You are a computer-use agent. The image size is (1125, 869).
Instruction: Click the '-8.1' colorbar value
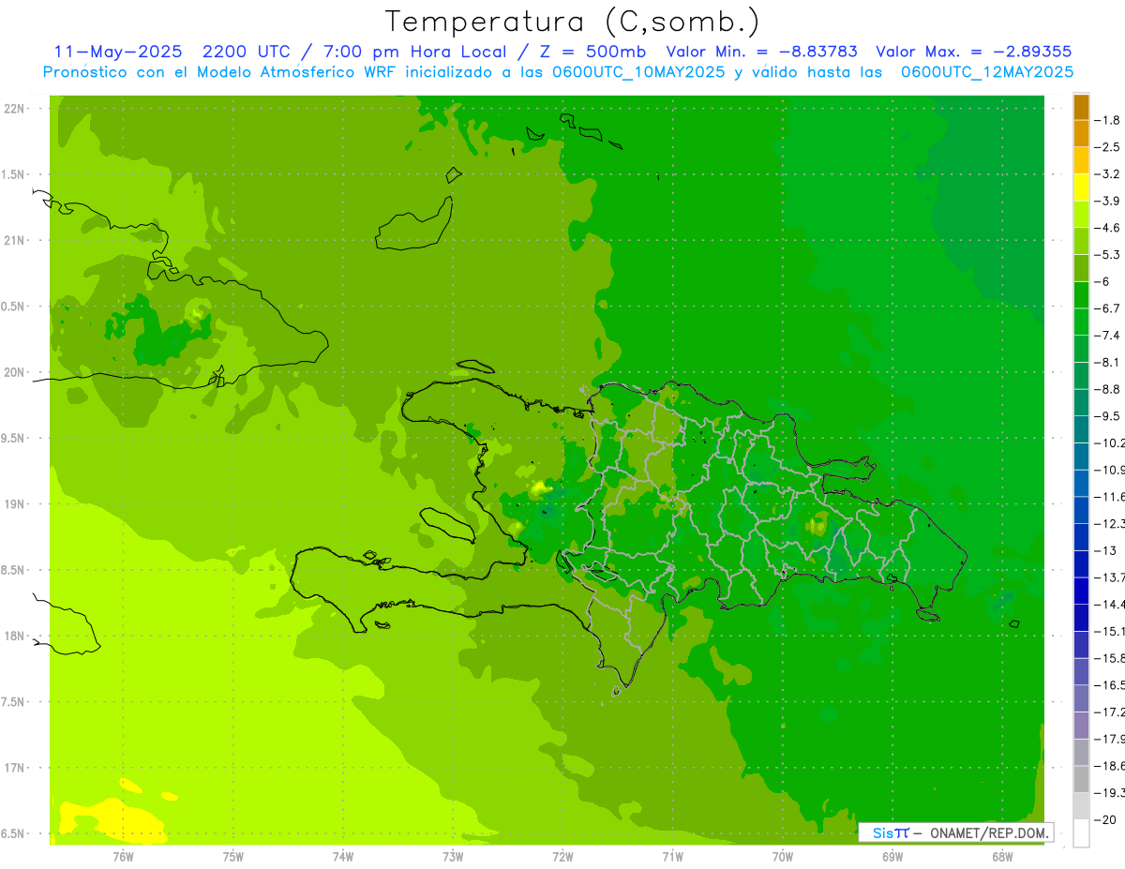tap(1109, 362)
